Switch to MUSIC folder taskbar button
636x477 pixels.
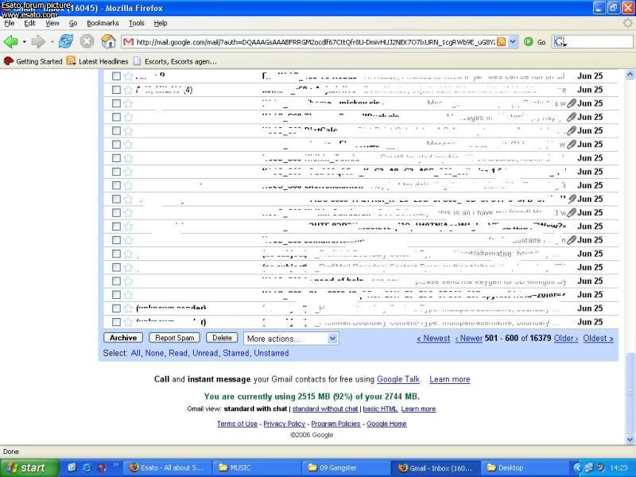pyautogui.click(x=258, y=467)
